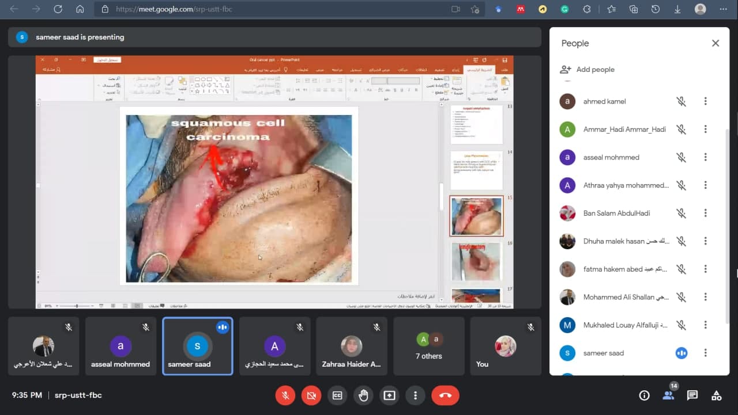
Task: Open more actions for ahmed kamel
Action: [705, 101]
